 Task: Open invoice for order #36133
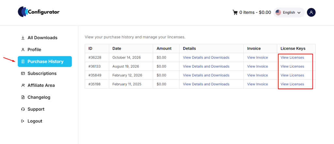click(257, 66)
